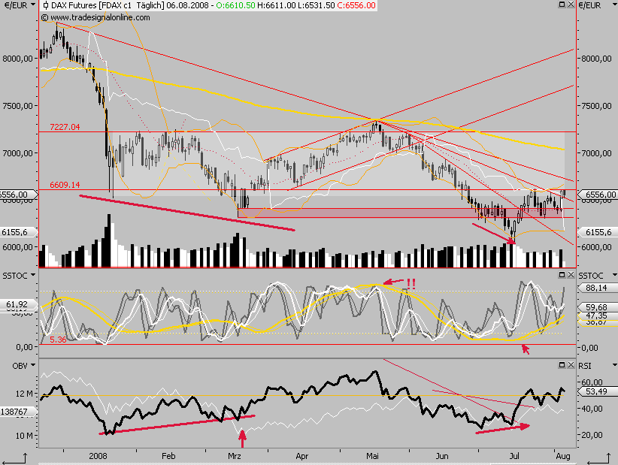Click the Jun label on time axis
Image resolution: width=618 pixels, height=465 pixels.
pyautogui.click(x=442, y=456)
